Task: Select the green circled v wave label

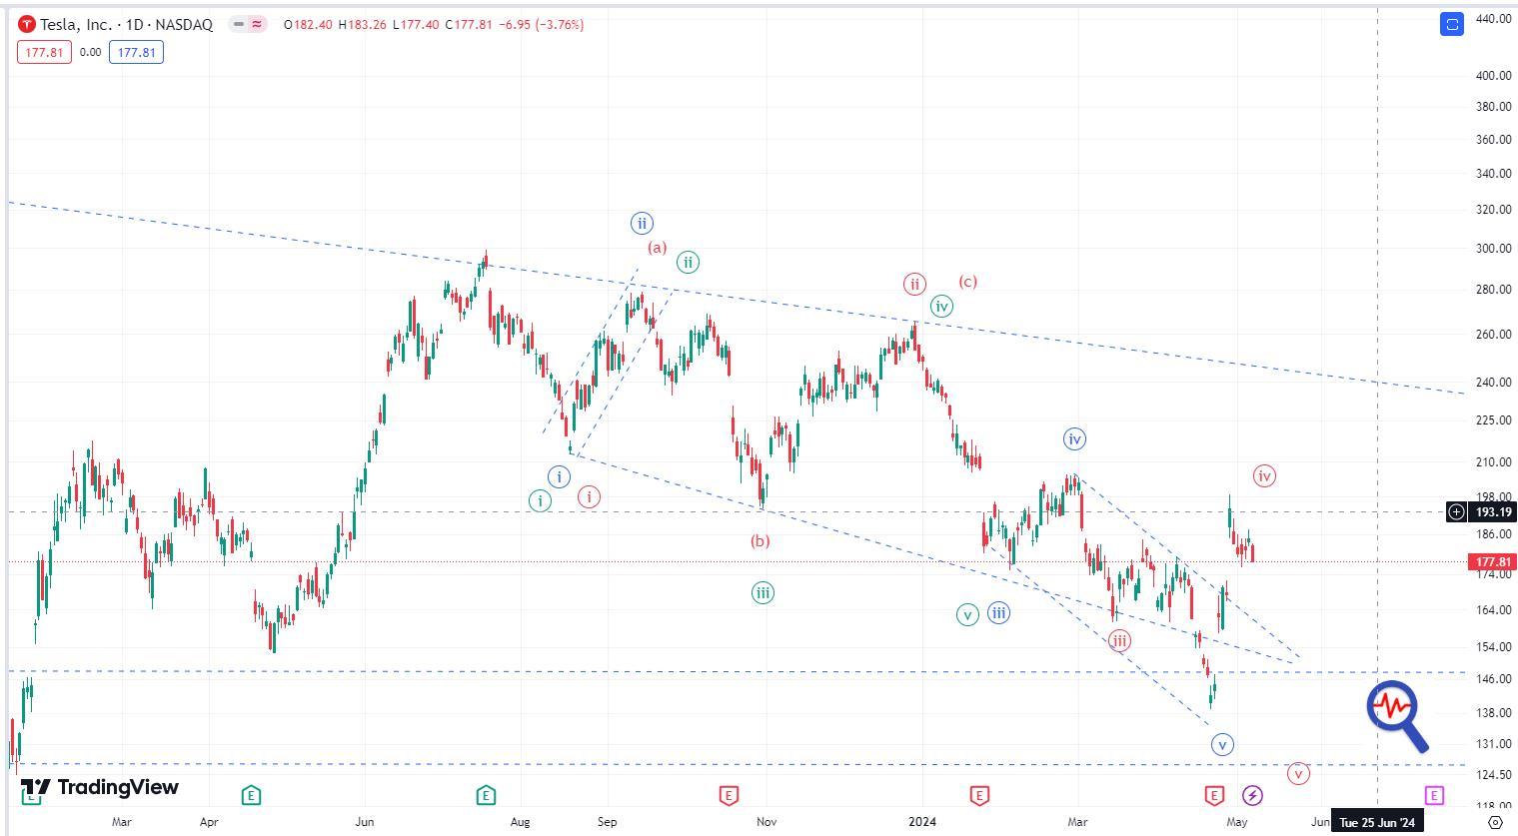Action: tap(966, 615)
